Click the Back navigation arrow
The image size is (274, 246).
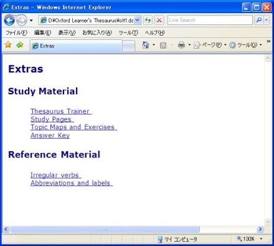9,20
